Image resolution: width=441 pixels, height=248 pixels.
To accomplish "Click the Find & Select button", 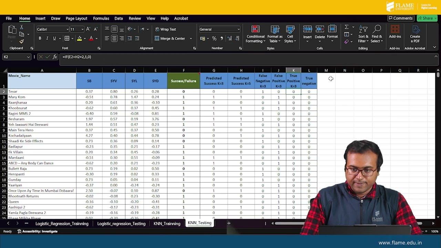I will tap(377, 34).
